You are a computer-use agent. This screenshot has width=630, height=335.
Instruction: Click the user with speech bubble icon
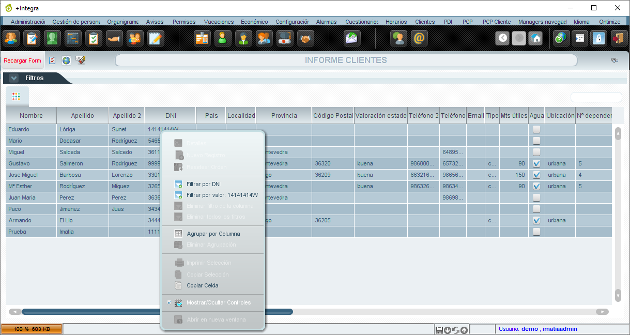pyautogui.click(x=398, y=38)
